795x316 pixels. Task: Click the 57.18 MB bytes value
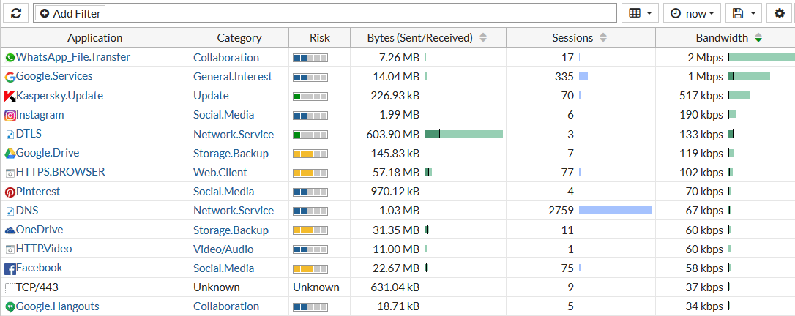pos(396,172)
